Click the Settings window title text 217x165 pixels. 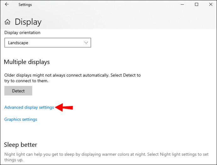(x=25, y=5)
